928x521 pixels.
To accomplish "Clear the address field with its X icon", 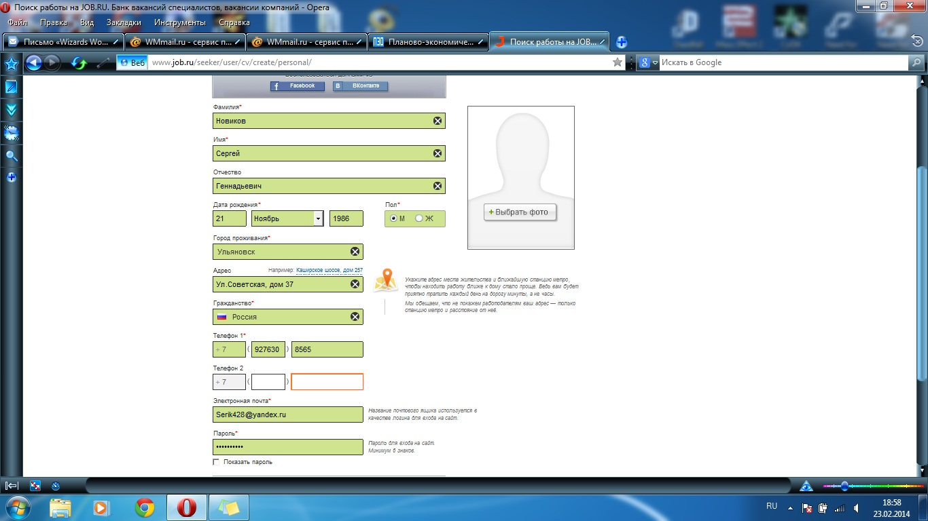I will pyautogui.click(x=355, y=284).
